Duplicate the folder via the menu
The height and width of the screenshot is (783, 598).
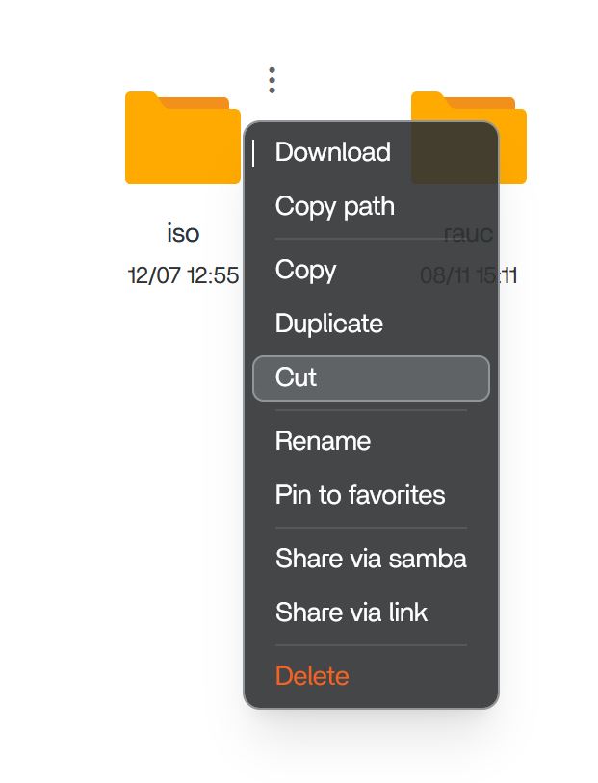(328, 324)
